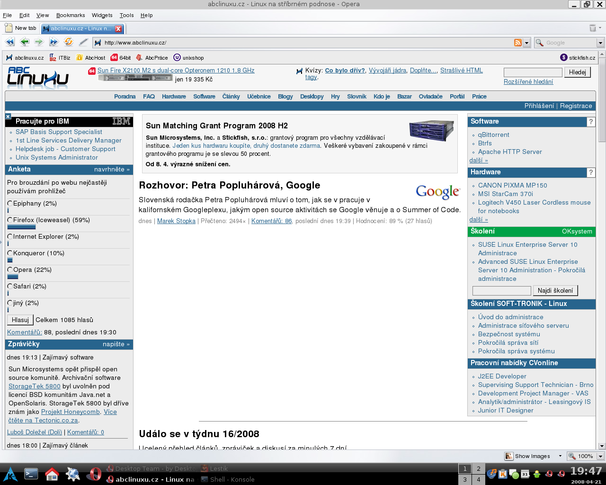This screenshot has width=606, height=485.
Task: Focus the URL address field
Action: click(308, 43)
